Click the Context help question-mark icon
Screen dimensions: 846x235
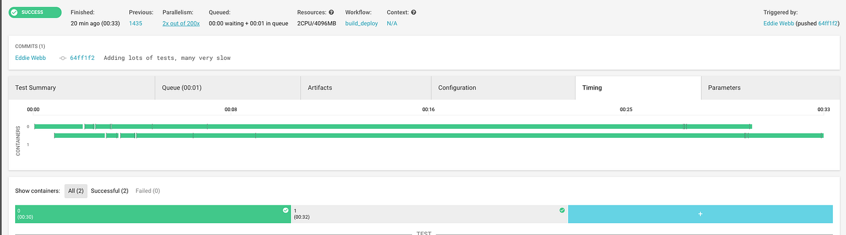tap(414, 12)
